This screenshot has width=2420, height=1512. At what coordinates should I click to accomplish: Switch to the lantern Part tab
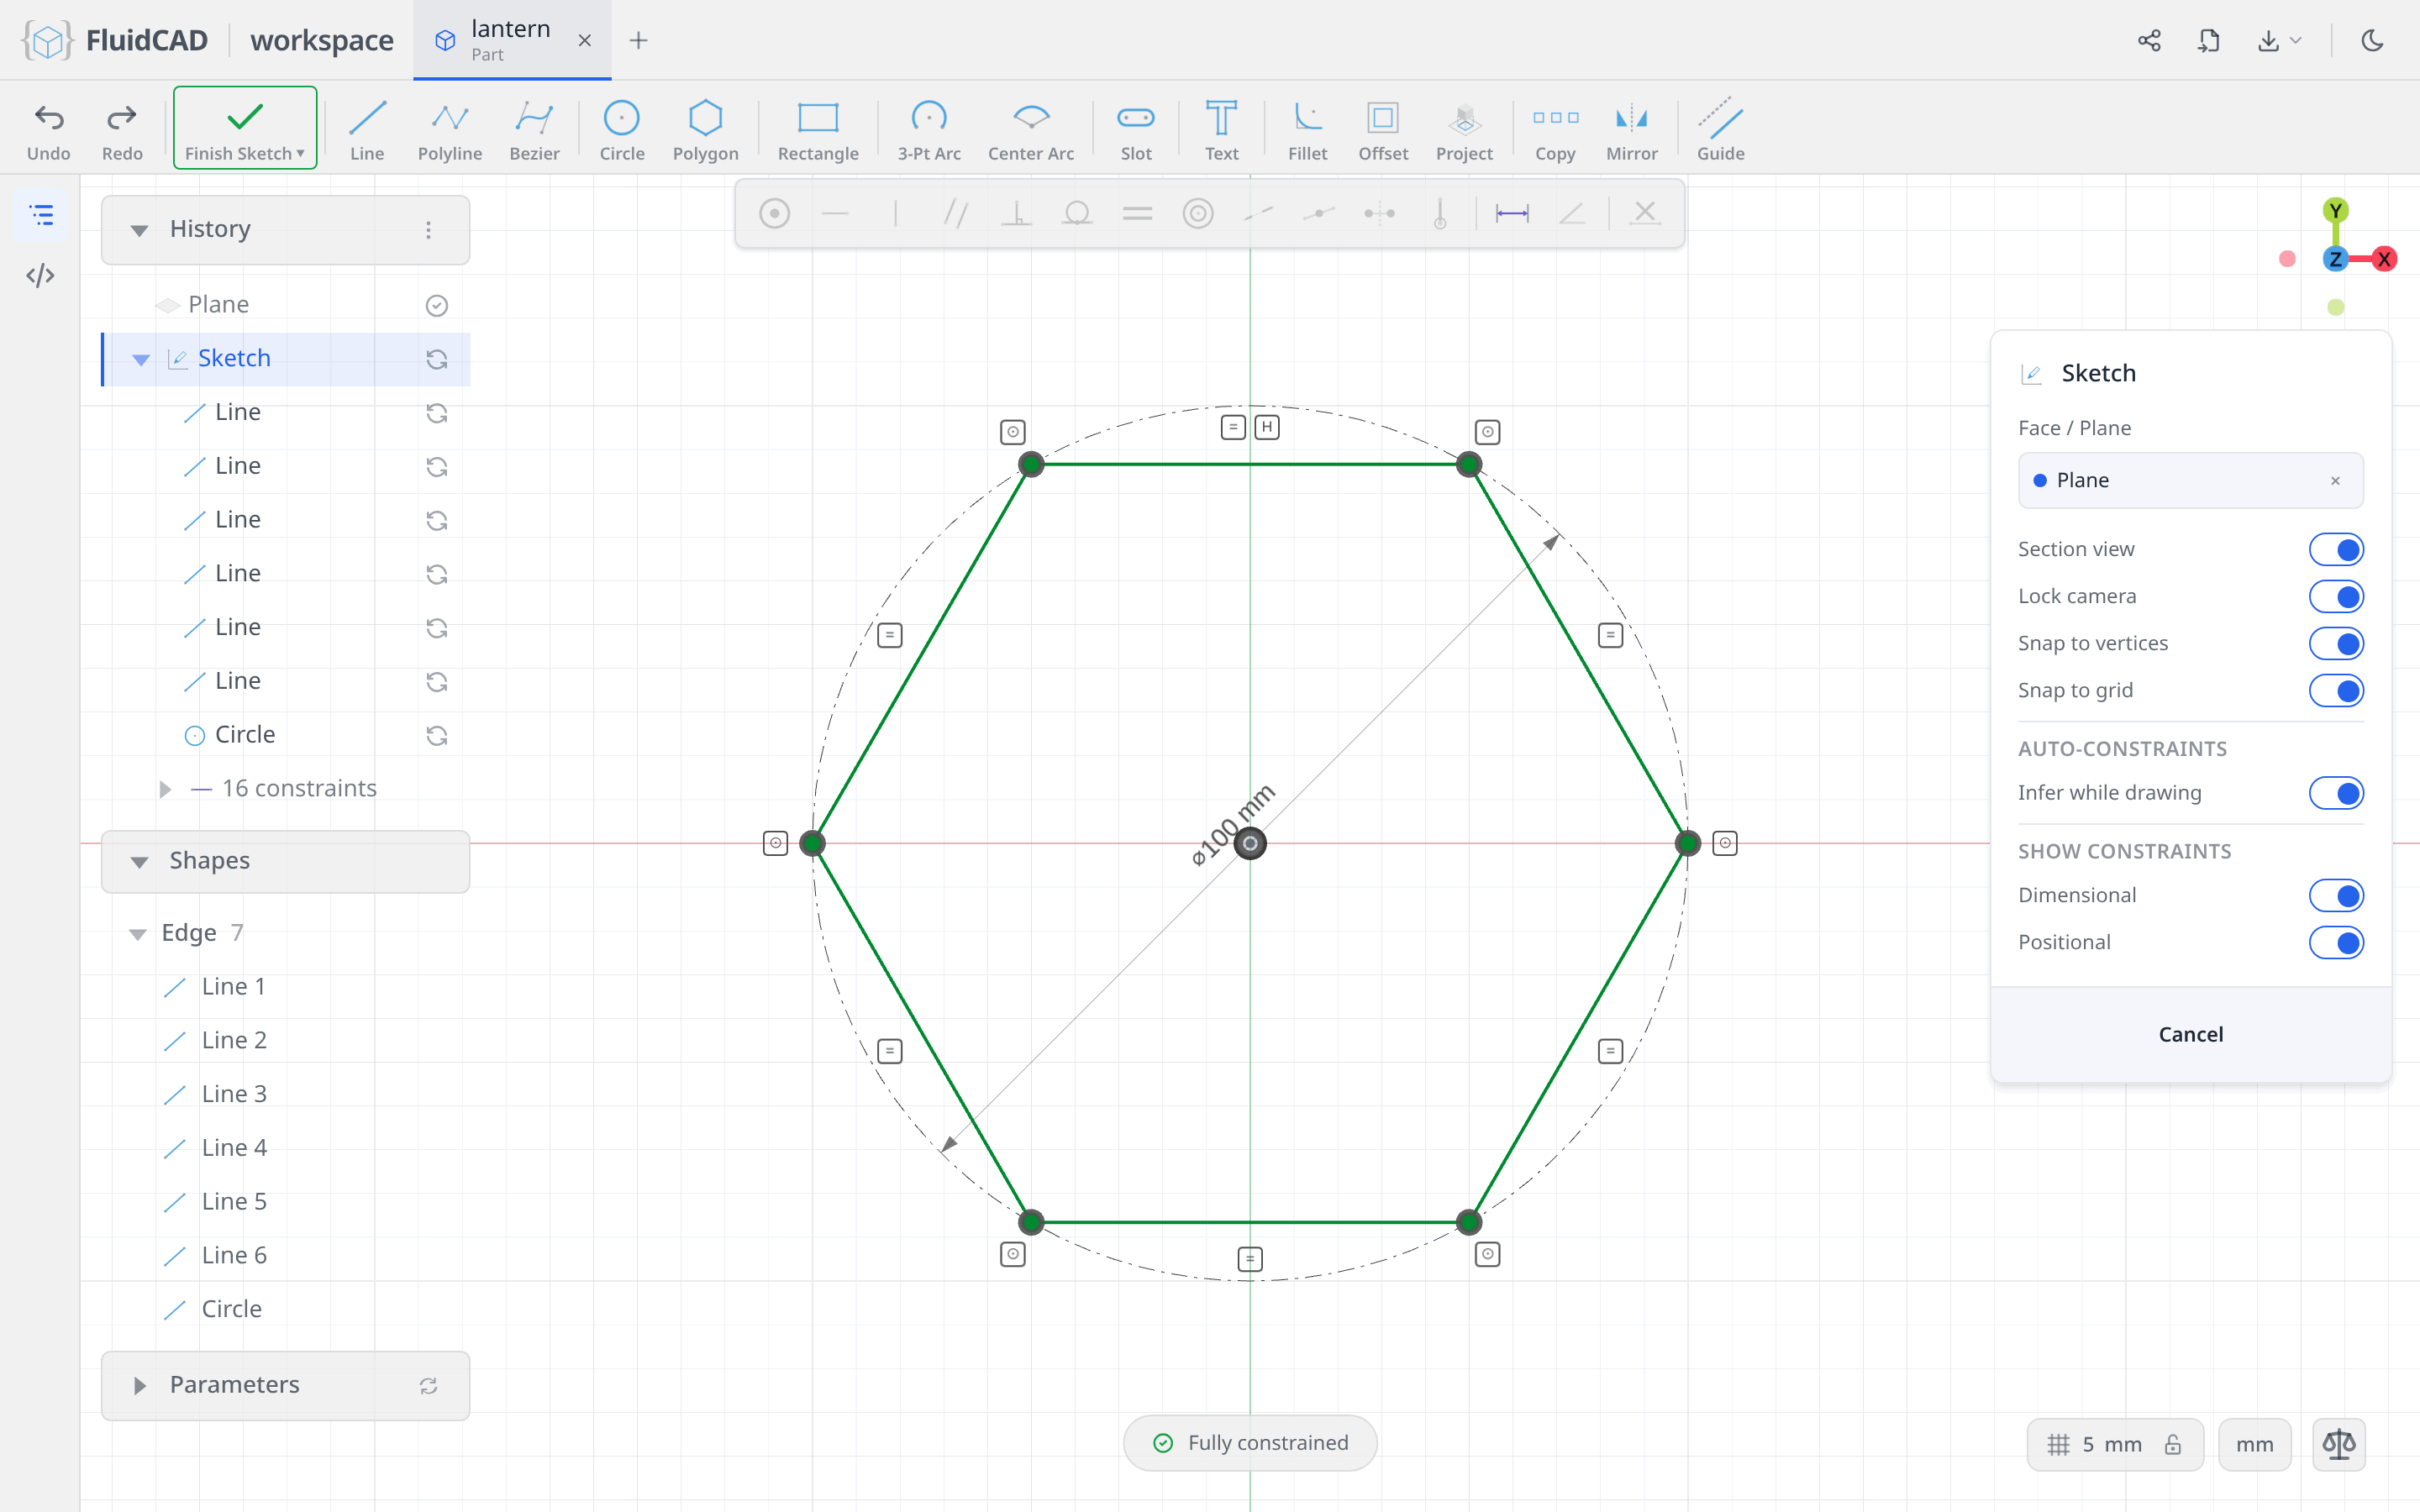coord(511,40)
